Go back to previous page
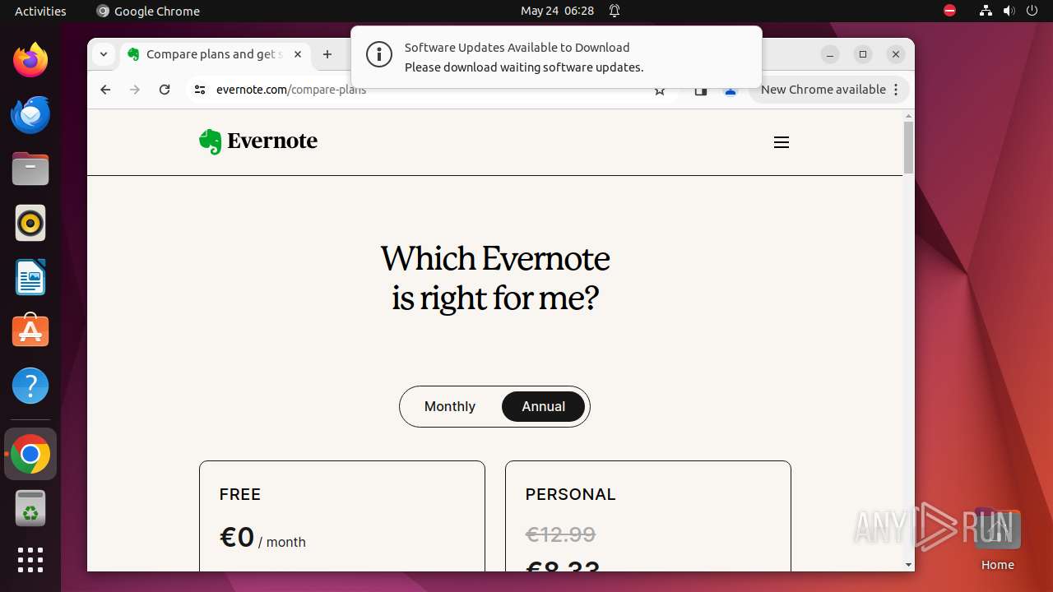 [x=105, y=90]
